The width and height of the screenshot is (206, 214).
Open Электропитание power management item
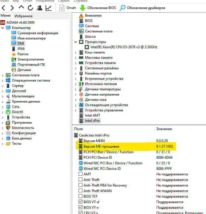click(28, 59)
